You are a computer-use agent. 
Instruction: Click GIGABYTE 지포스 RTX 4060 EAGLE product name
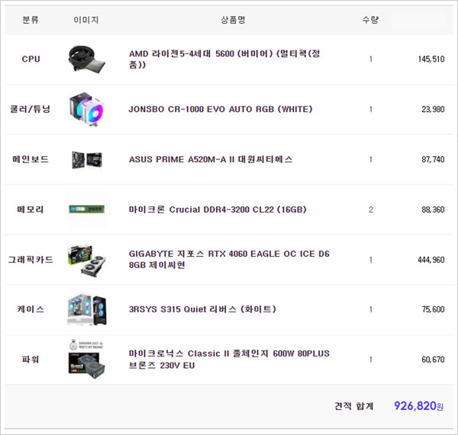pos(229,259)
